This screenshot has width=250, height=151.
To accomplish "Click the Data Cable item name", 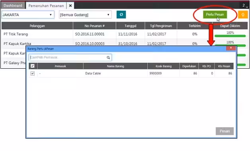I will coord(93,74).
